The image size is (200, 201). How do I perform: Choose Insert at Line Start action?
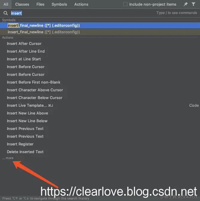[x=100, y=59]
